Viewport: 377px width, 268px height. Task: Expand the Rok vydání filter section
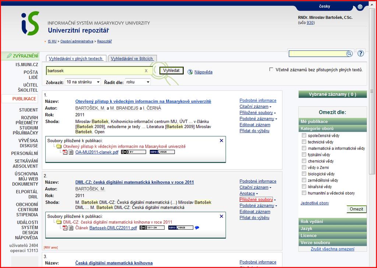click(332, 221)
